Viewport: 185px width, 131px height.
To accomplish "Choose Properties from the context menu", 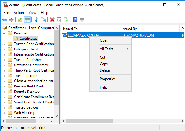I will click(110, 79).
